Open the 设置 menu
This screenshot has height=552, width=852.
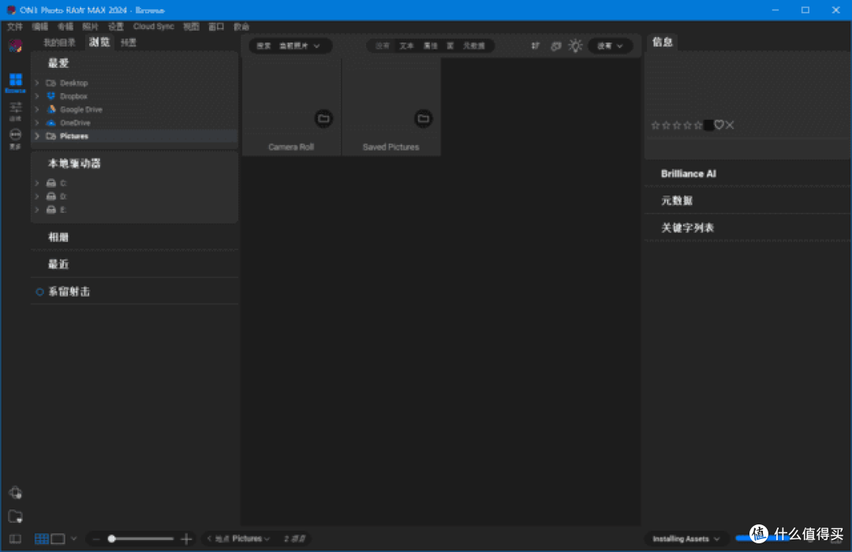pos(116,27)
